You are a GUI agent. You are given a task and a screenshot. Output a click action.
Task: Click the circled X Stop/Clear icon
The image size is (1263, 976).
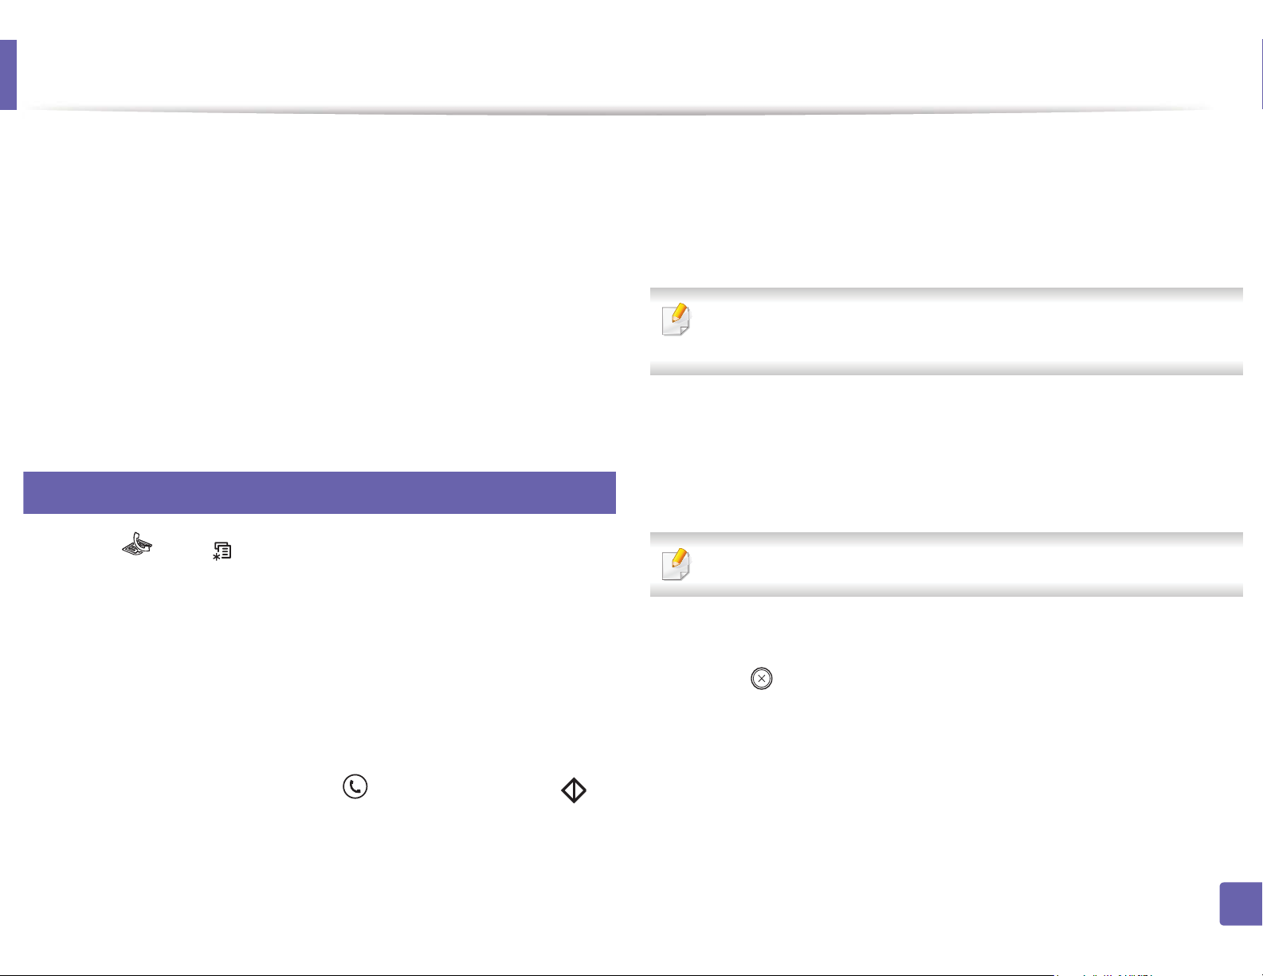(x=762, y=679)
